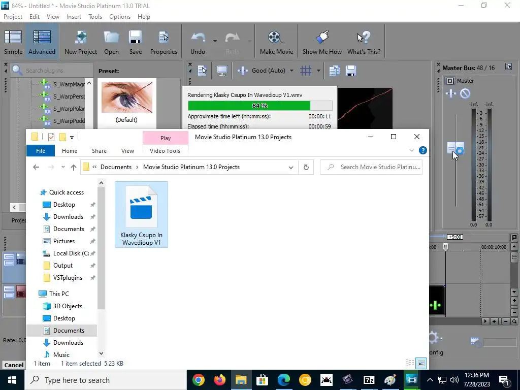Open recent locations dropdown in Explorer
The image size is (520, 390).
[63, 167]
